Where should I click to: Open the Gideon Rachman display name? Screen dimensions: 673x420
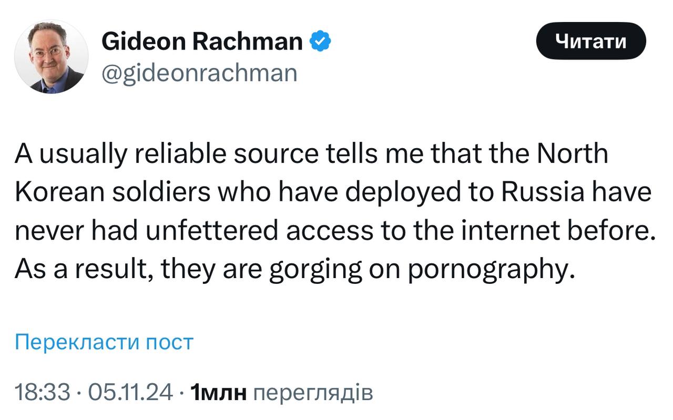click(x=202, y=42)
